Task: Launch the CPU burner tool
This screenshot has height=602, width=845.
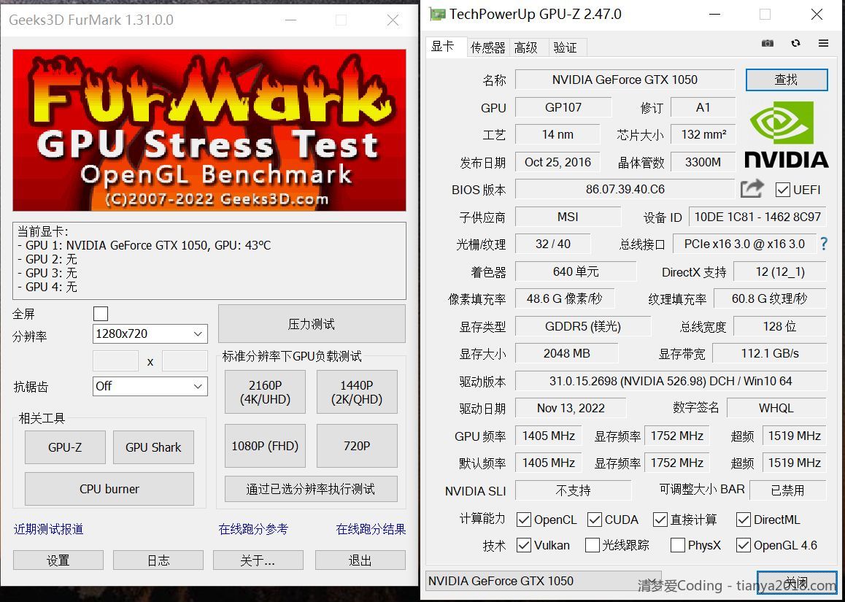Action: (109, 489)
